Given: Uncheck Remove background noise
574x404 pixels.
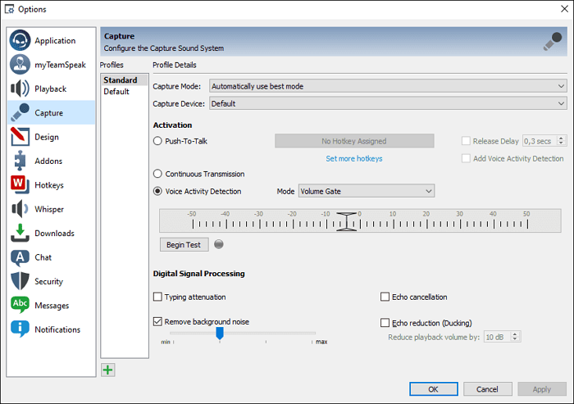Looking at the screenshot, I should click(158, 322).
